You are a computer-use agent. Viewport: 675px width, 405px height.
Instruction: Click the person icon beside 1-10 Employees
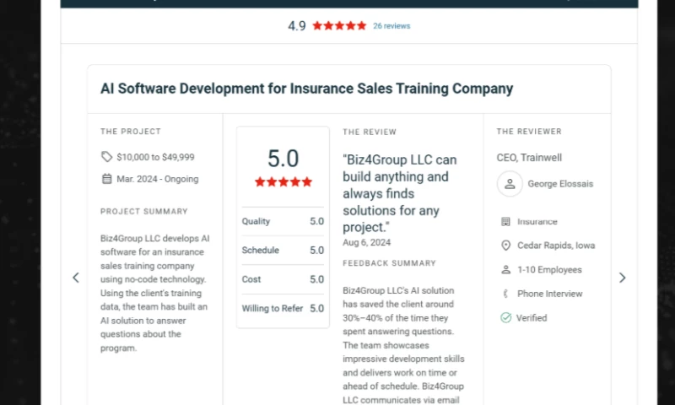505,270
